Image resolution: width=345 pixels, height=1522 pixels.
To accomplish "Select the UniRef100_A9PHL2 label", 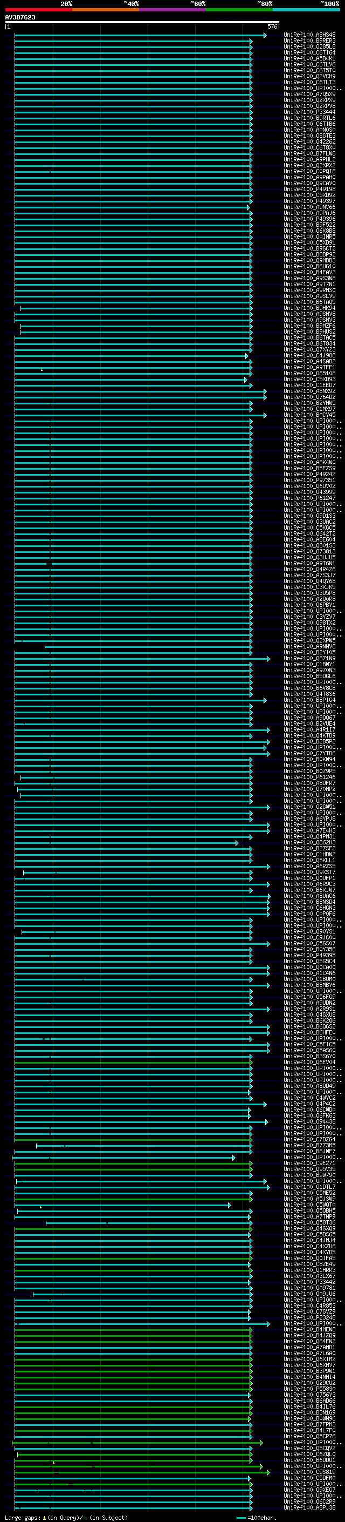I will (309, 159).
